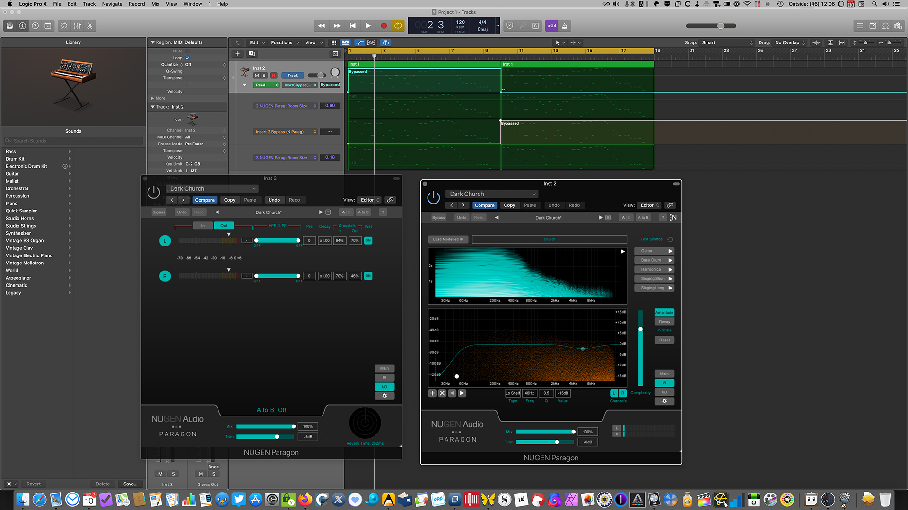Open the Mix menu
908x510 pixels.
156,4
